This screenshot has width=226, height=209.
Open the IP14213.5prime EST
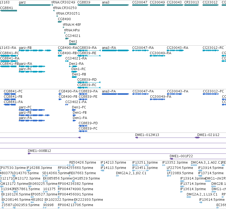[102, 165]
